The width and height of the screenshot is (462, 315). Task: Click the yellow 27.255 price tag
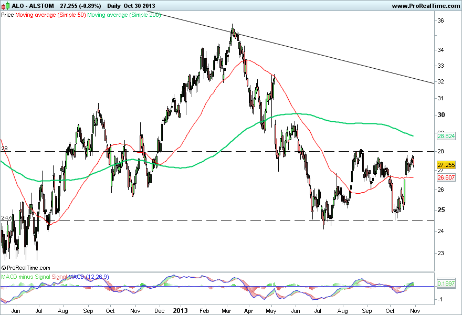click(x=446, y=165)
